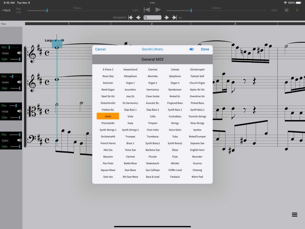Open help using the yellow question mark
305x229 pixels.
tap(297, 10)
